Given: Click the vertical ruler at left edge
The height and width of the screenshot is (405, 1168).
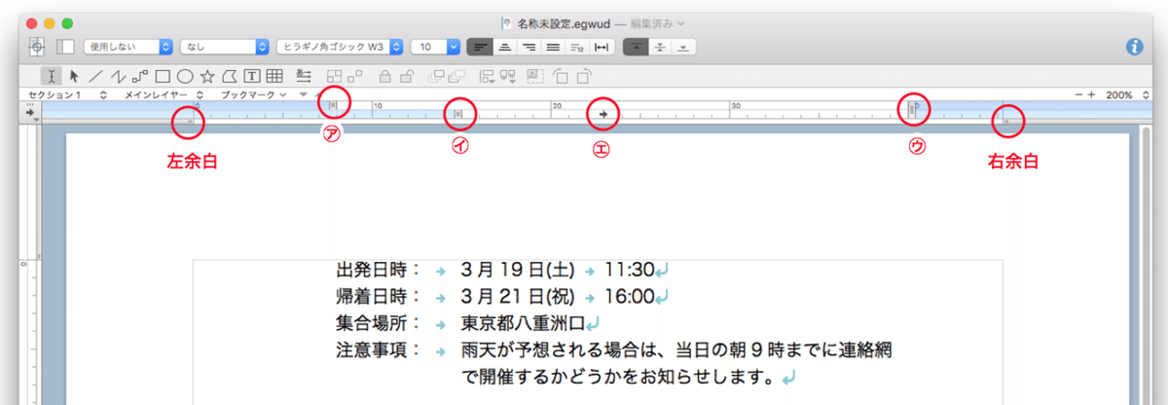Looking at the screenshot, I should (30, 265).
